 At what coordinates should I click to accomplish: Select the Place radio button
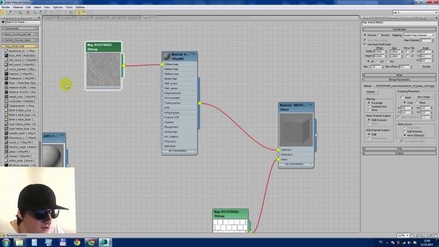click(417, 103)
